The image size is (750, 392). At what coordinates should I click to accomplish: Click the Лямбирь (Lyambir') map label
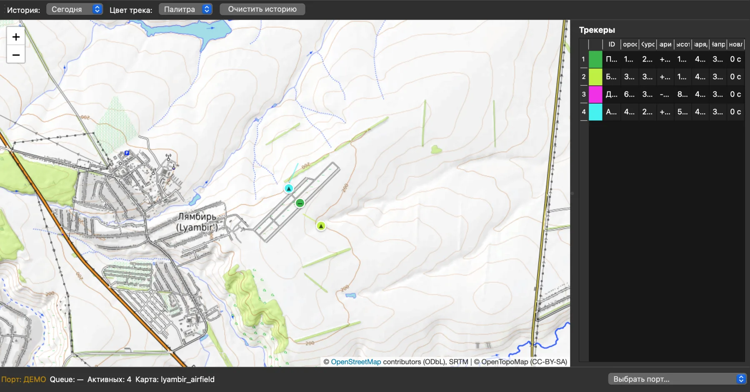pyautogui.click(x=197, y=222)
